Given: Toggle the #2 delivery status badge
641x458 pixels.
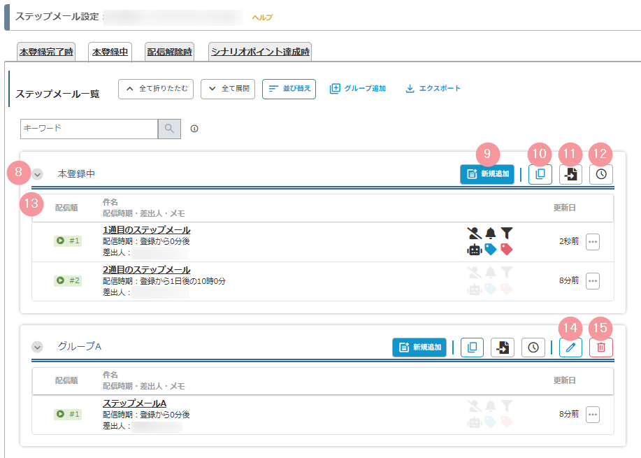Looking at the screenshot, I should click(68, 280).
